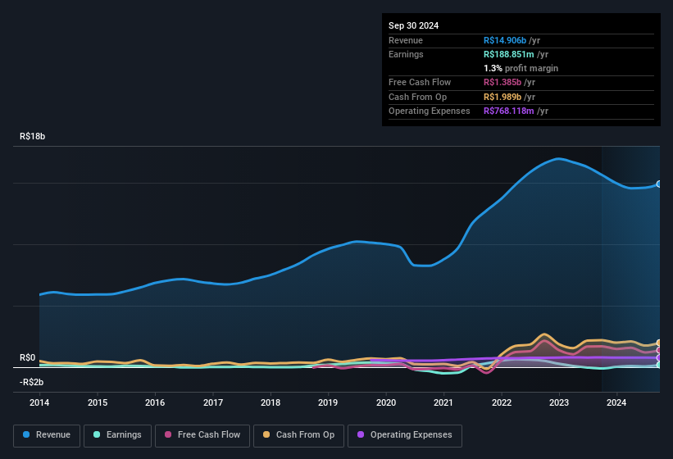Select the 2015 label on the x-axis

point(98,402)
